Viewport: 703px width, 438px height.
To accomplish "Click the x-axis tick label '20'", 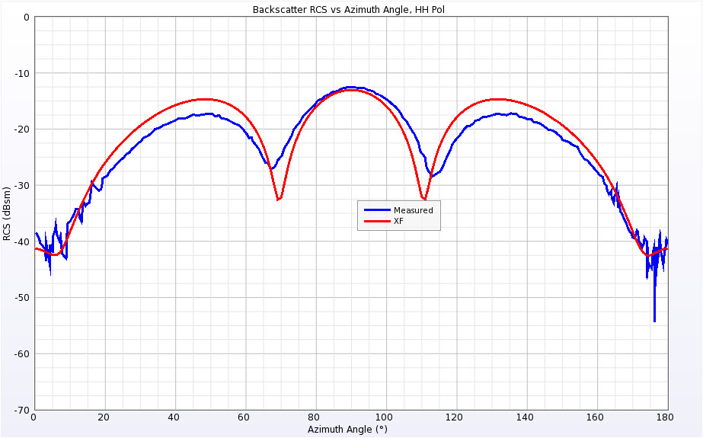I will [x=104, y=417].
